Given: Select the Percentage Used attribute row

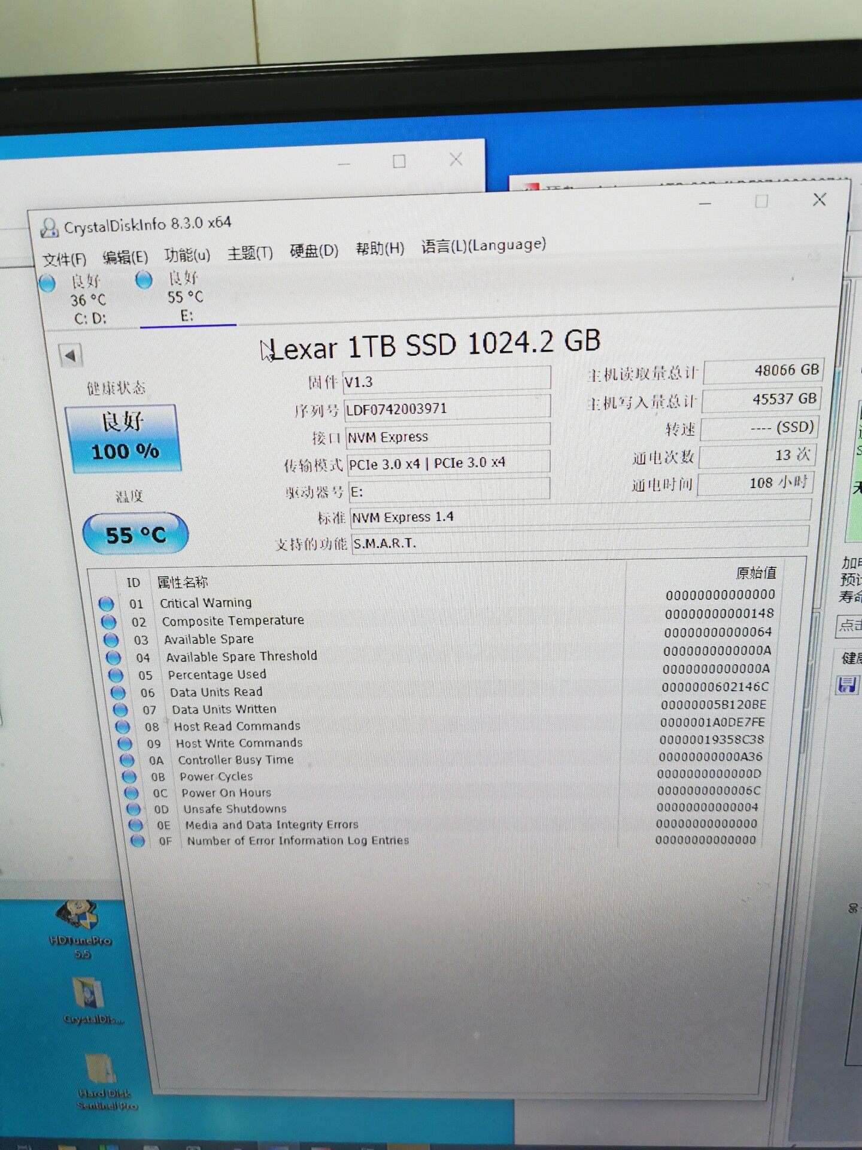Looking at the screenshot, I should click(438, 671).
